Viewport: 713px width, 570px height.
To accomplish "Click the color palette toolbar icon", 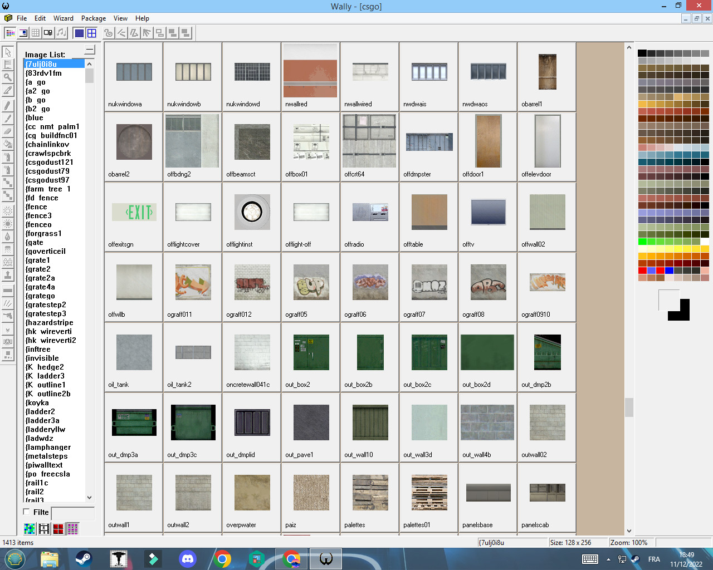I will (x=10, y=33).
